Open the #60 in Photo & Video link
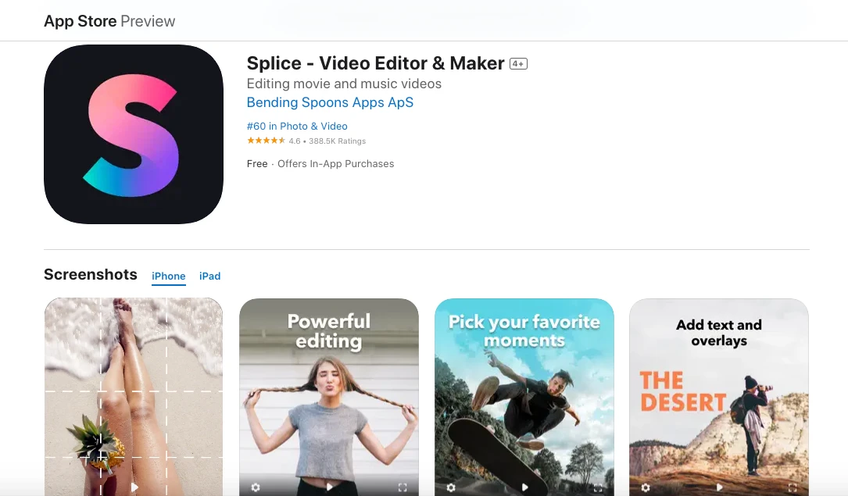This screenshot has height=496, width=848. pyautogui.click(x=297, y=126)
